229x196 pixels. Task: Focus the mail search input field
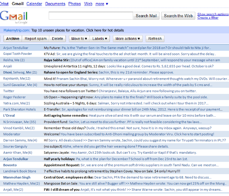tap(91, 16)
